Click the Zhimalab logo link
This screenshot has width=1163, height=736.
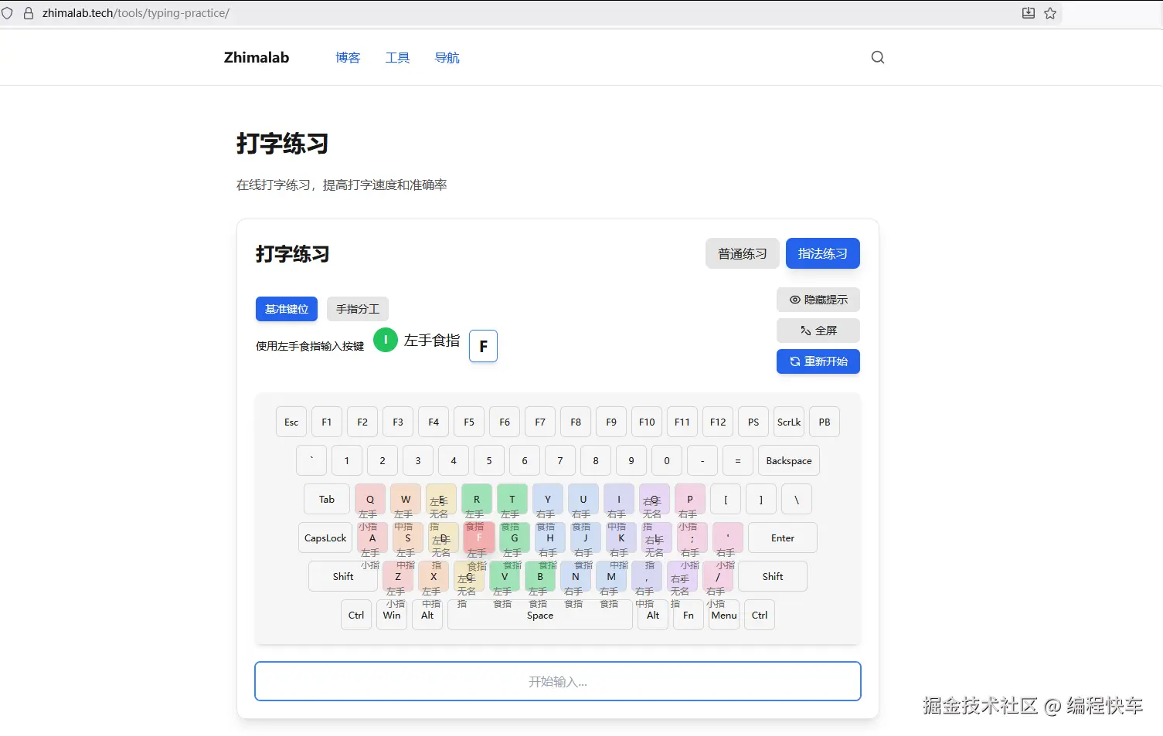pyautogui.click(x=256, y=56)
